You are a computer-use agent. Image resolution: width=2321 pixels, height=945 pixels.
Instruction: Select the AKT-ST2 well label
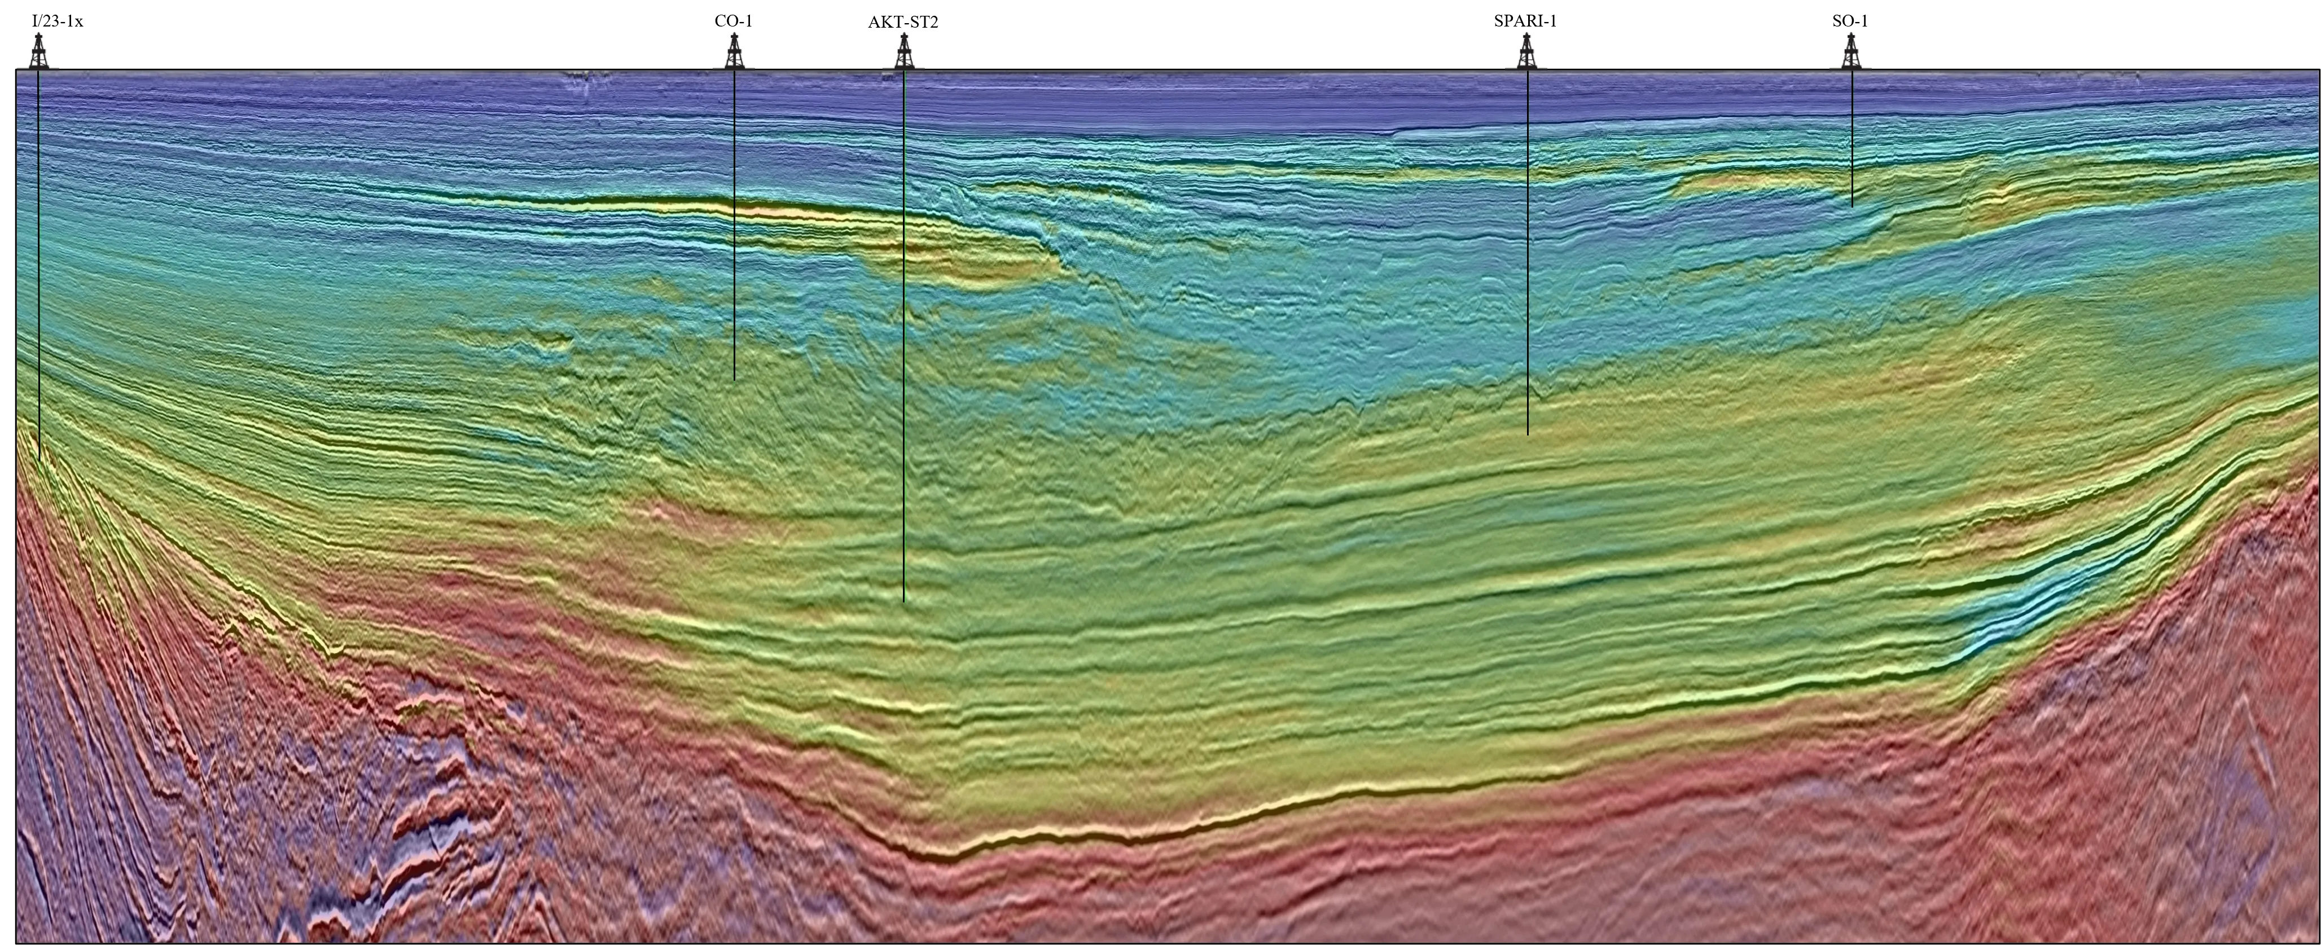[x=903, y=21]
